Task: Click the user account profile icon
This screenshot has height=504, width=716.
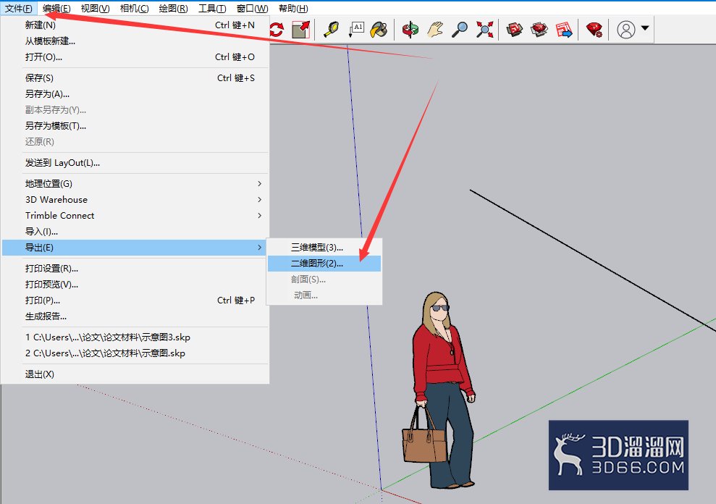Action: click(x=626, y=29)
